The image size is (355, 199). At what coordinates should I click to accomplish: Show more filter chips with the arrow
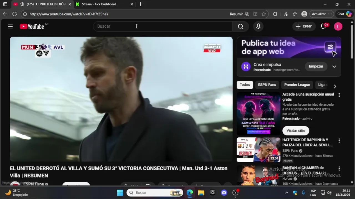335,86
